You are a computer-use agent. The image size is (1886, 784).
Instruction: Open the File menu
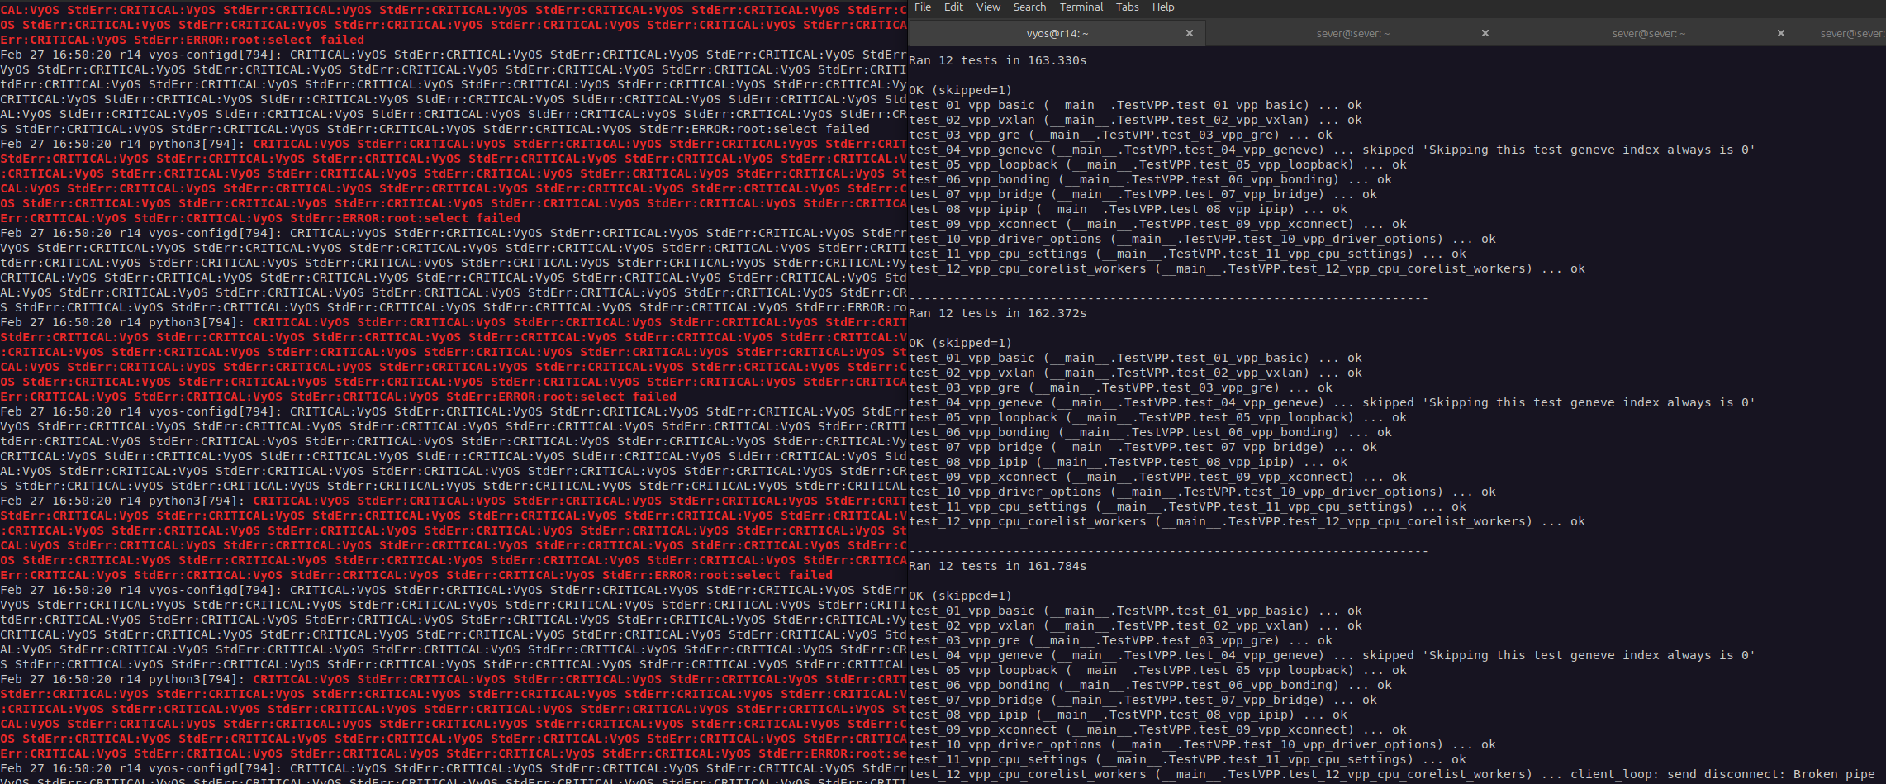pos(923,7)
